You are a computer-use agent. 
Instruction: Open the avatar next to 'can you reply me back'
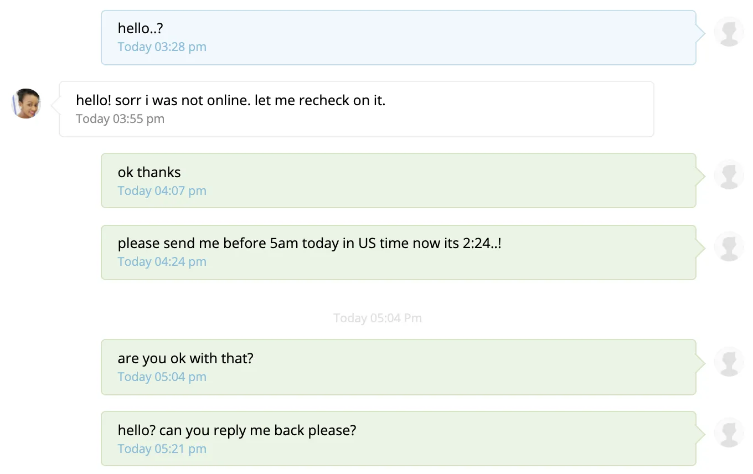[x=729, y=432]
